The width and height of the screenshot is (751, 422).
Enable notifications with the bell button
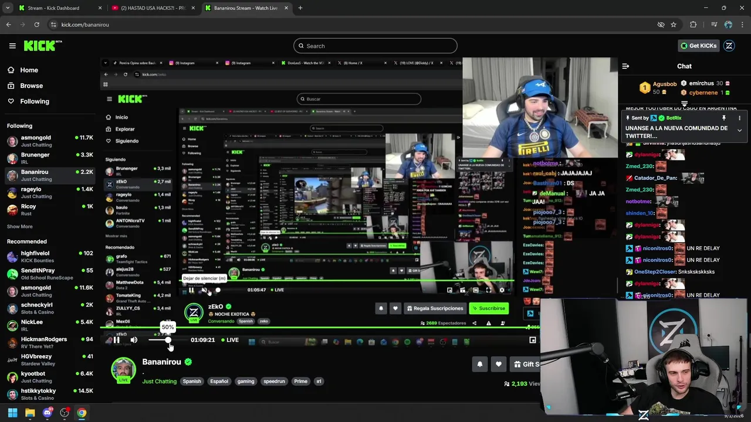click(479, 364)
